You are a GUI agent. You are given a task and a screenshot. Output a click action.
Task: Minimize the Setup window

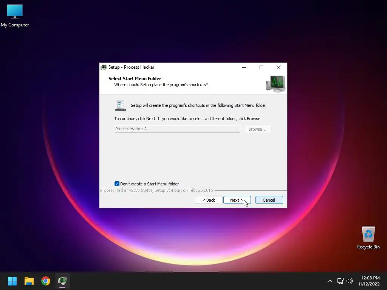(x=244, y=67)
